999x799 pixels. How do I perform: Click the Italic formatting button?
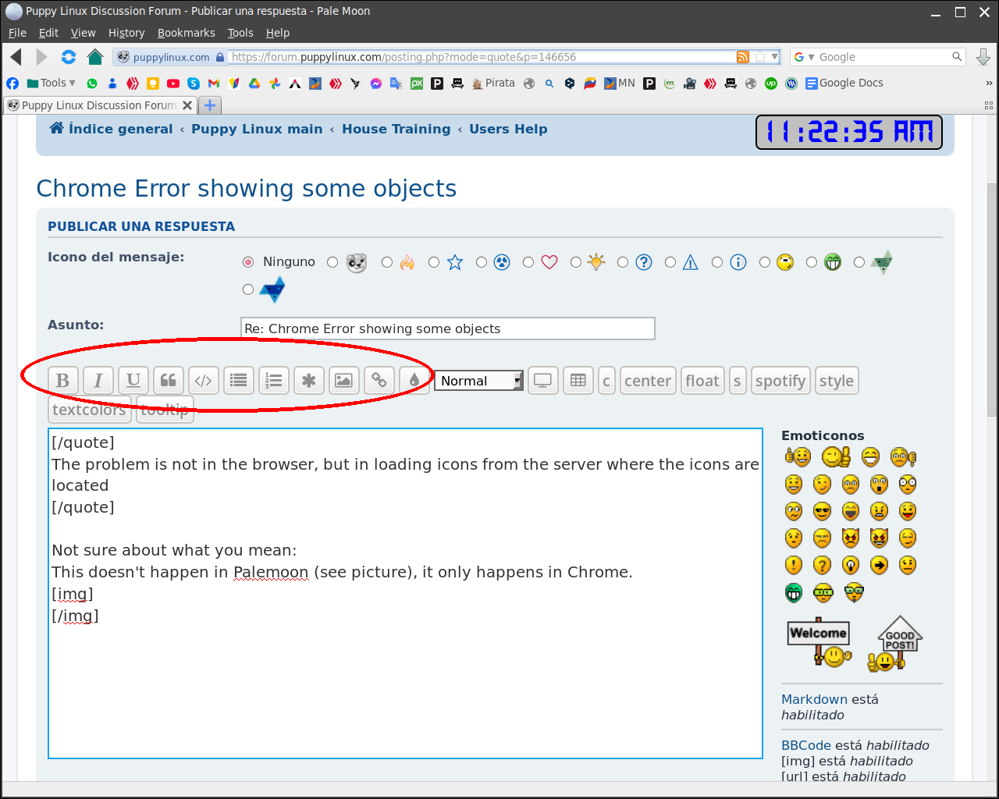click(x=98, y=381)
